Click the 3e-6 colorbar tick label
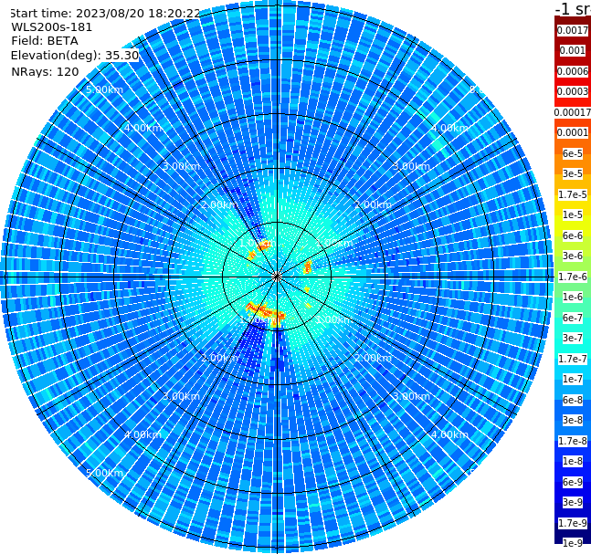Screen dimensions: 591x554 (x=573, y=256)
